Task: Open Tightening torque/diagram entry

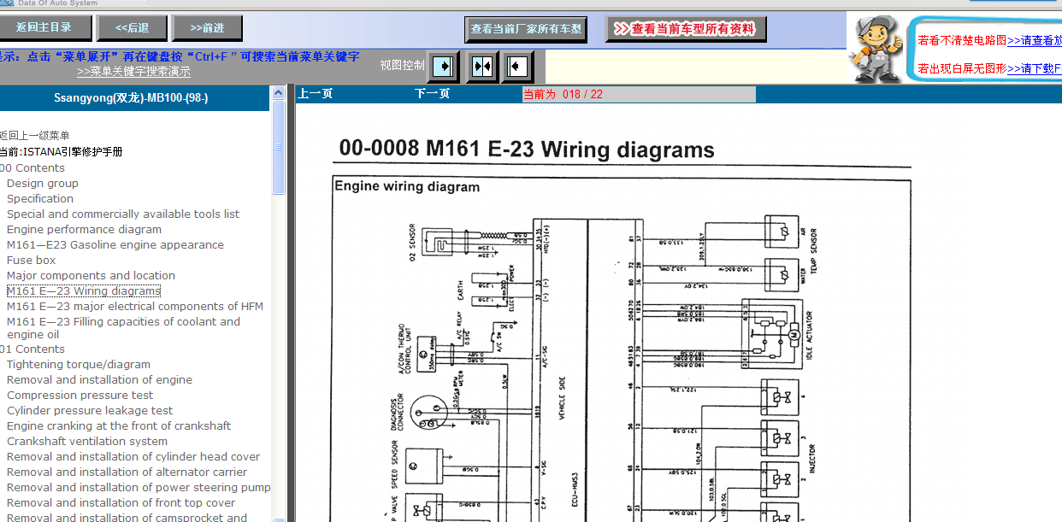Action: (x=79, y=365)
